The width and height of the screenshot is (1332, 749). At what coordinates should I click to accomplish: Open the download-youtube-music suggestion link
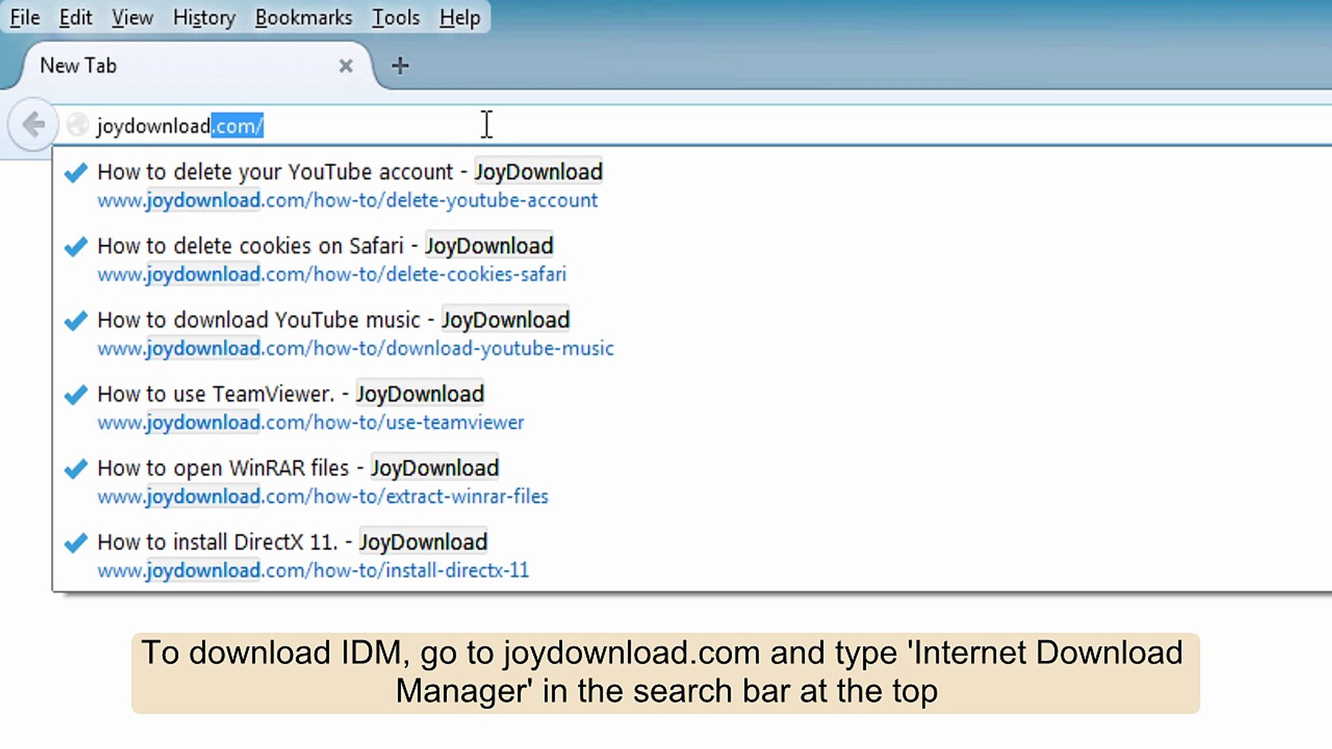click(355, 349)
